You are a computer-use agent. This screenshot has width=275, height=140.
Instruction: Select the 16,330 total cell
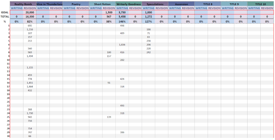tap(30, 17)
